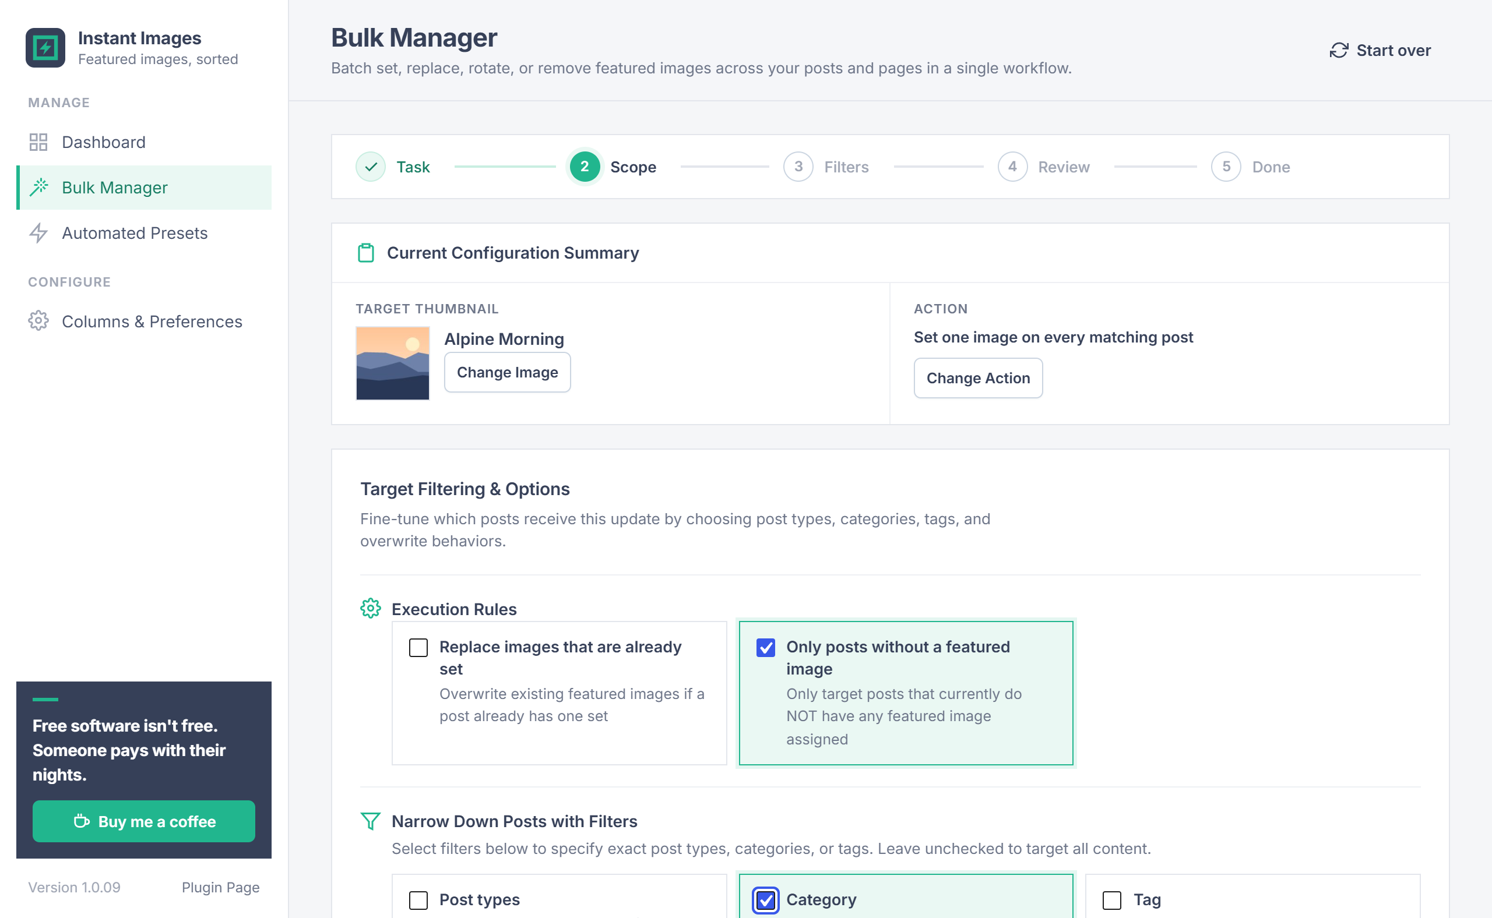Open Dashboard in the sidebar
Screen dimensions: 1492x918
click(x=144, y=142)
